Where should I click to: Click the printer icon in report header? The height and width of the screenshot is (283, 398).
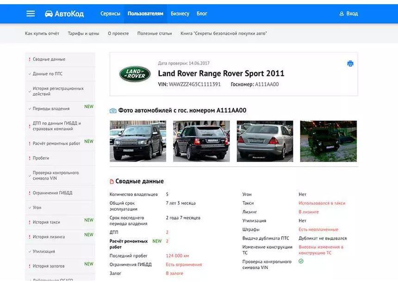[x=350, y=64]
